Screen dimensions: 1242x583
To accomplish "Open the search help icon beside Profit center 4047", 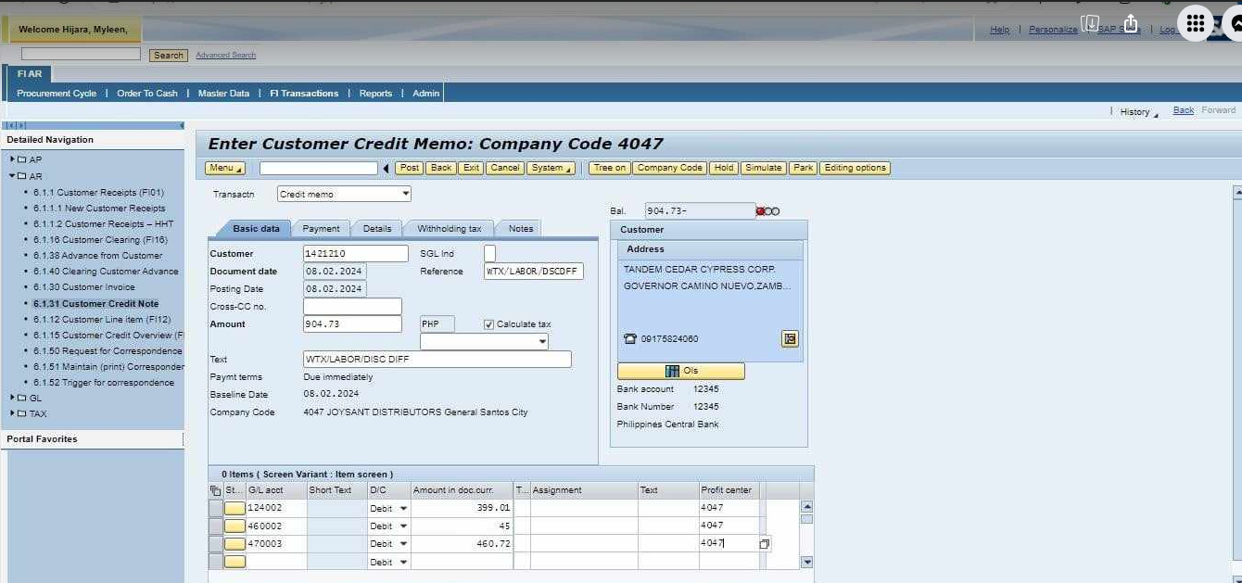I will 765,544.
